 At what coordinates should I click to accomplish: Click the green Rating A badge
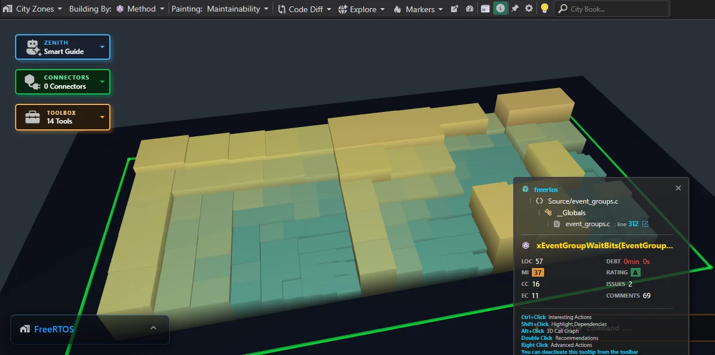coord(635,273)
